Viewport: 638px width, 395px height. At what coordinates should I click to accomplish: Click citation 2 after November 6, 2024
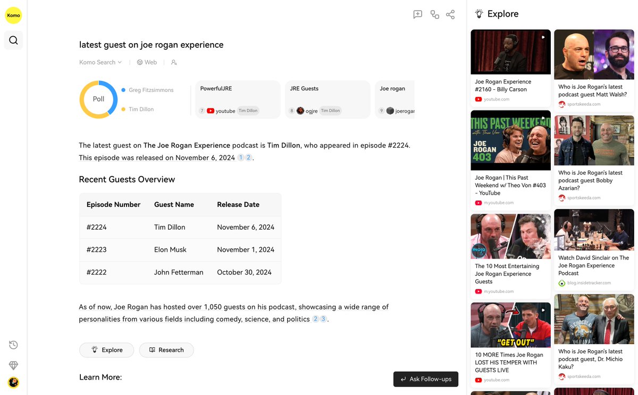(x=248, y=158)
